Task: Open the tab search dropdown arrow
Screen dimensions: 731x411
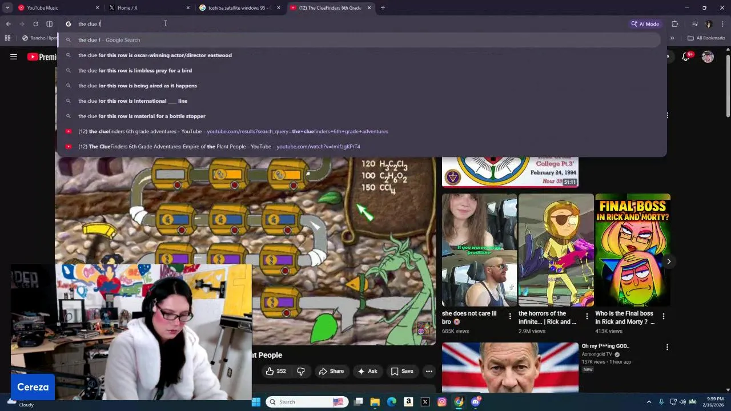Action: [7, 7]
